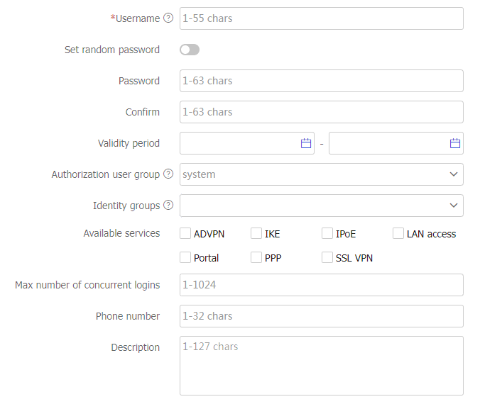Select the Confirm password field
The height and width of the screenshot is (404, 502).
[321, 112]
